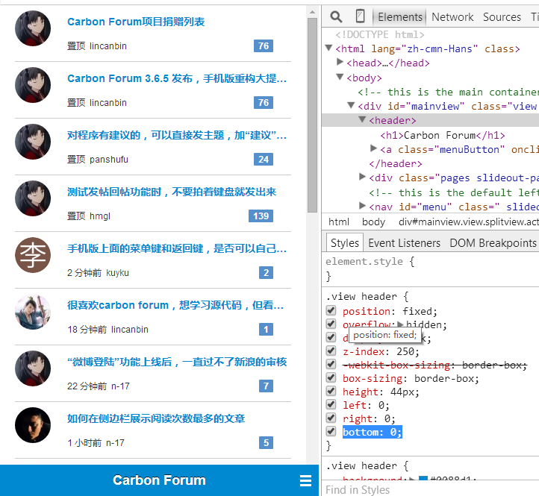Click avatar beside 很喜欢carbon forum post
The image size is (539, 496).
coord(33,312)
